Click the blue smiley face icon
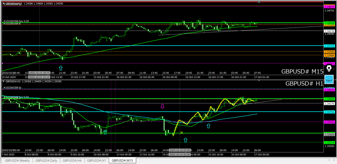This screenshot has height=164, width=337. tap(329, 79)
